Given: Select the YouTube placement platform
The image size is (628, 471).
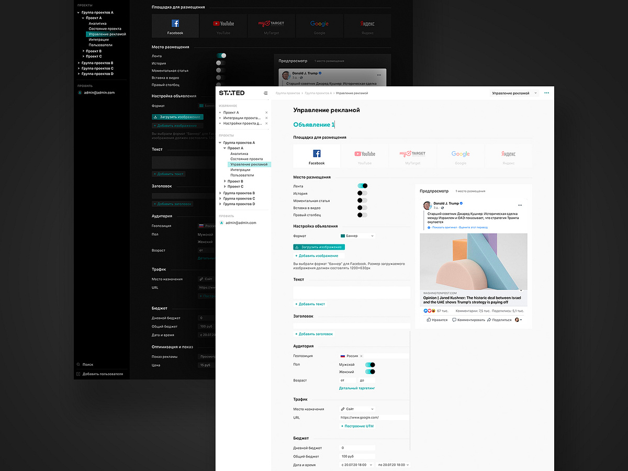Looking at the screenshot, I should (x=364, y=155).
